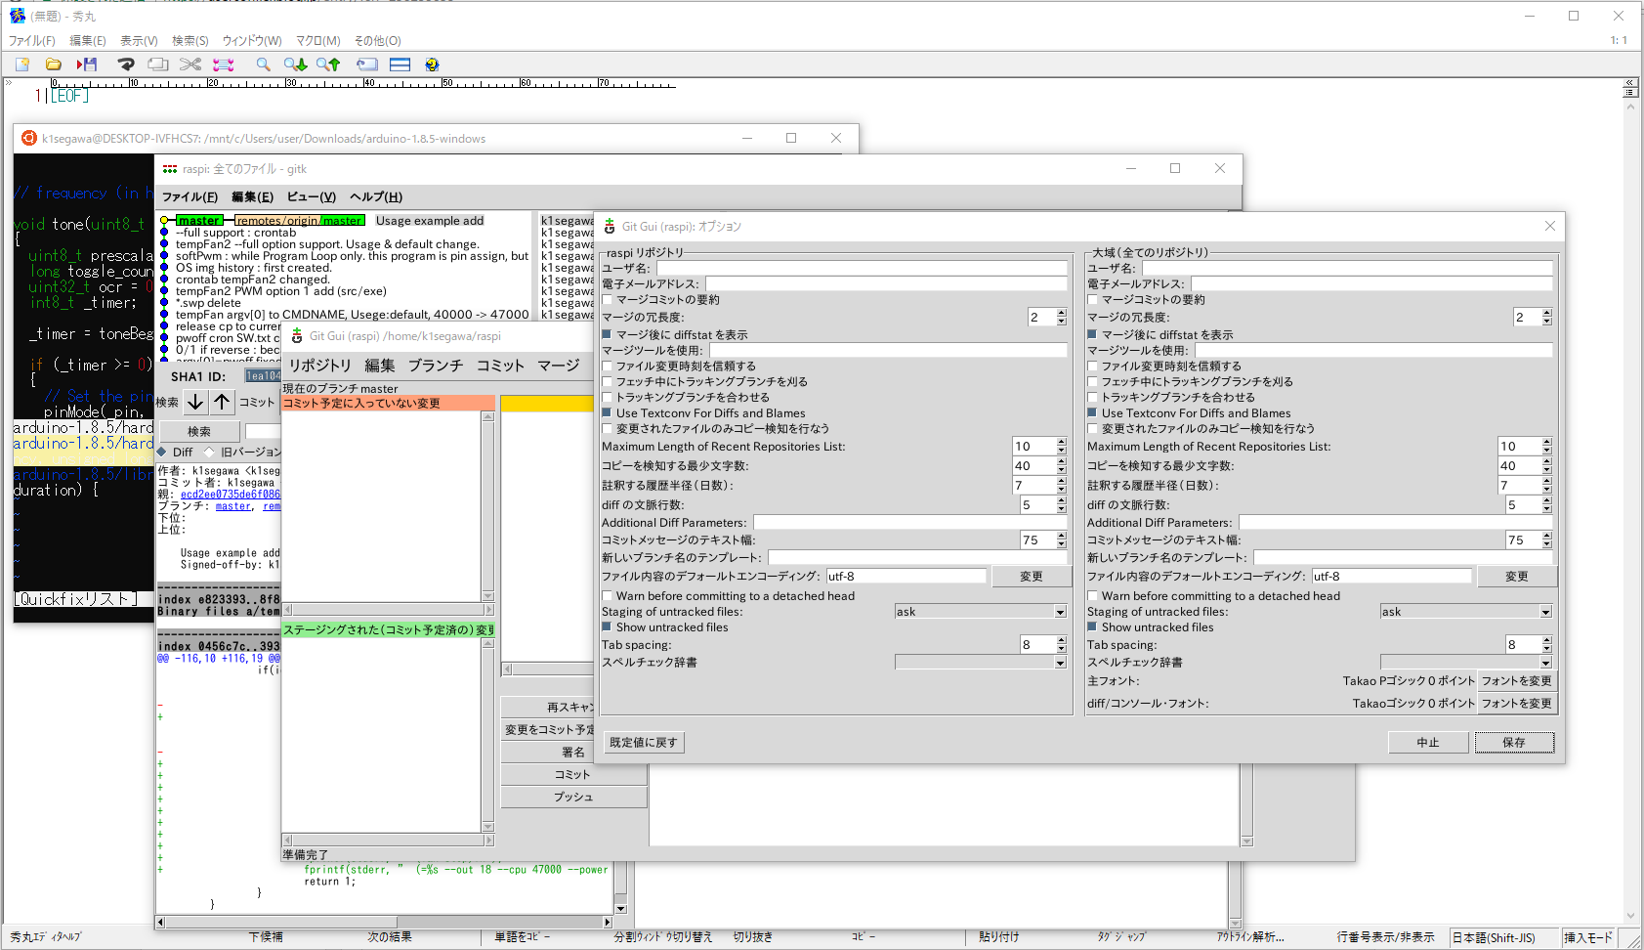
Task: Select the Diff radio button in gitk
Action: pos(163,452)
